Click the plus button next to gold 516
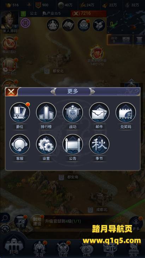The width and height of the screenshot is (145, 258). tap(29, 5)
